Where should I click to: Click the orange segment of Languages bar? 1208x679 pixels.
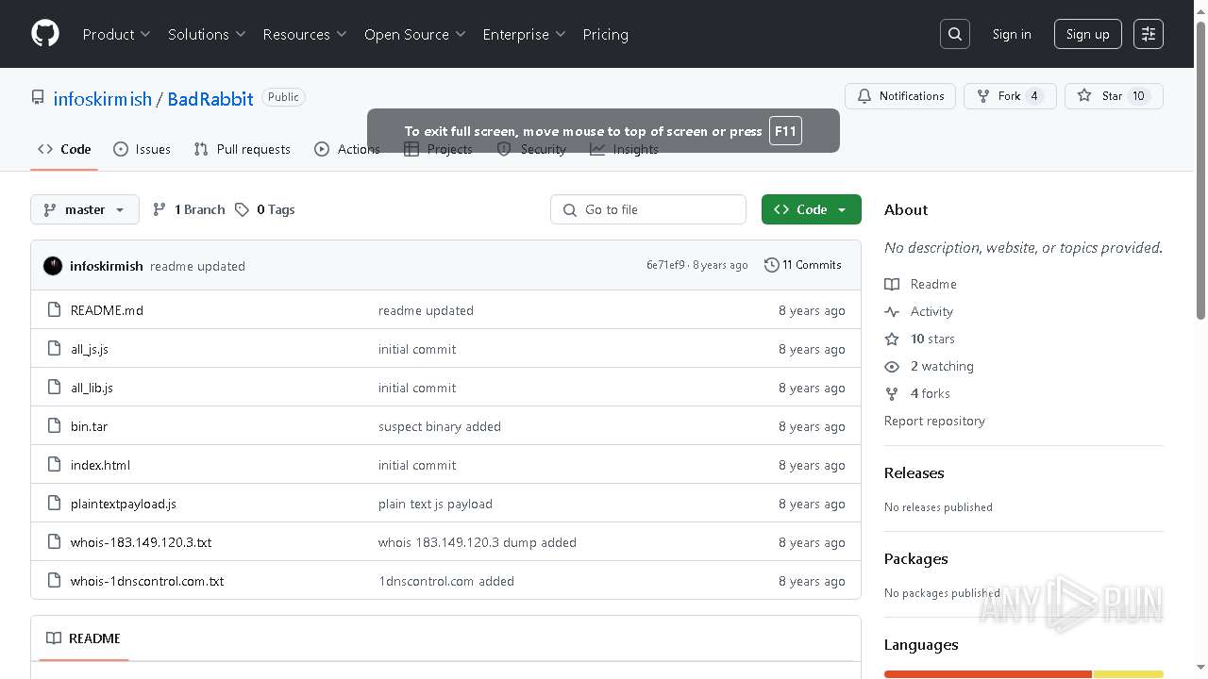point(988,674)
